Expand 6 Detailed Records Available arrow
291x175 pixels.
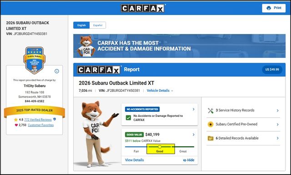point(278,138)
